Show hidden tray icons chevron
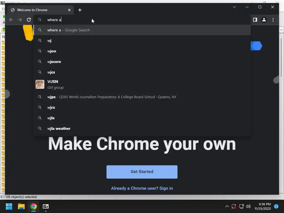The width and height of the screenshot is (284, 213). tap(227, 206)
